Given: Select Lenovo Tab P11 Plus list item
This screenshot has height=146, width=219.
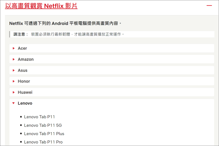Looking at the screenshot, I should coord(44,134).
